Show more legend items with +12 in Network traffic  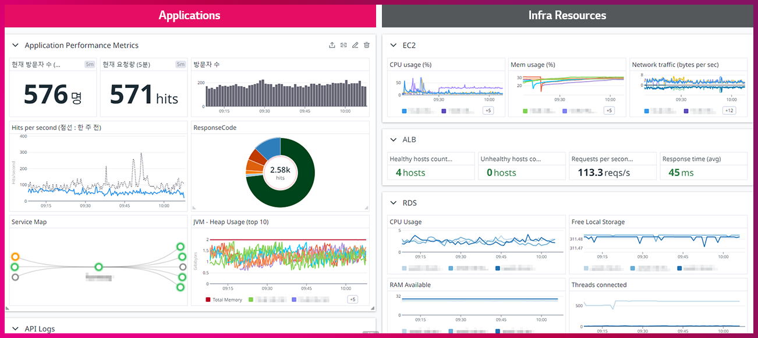(x=729, y=111)
